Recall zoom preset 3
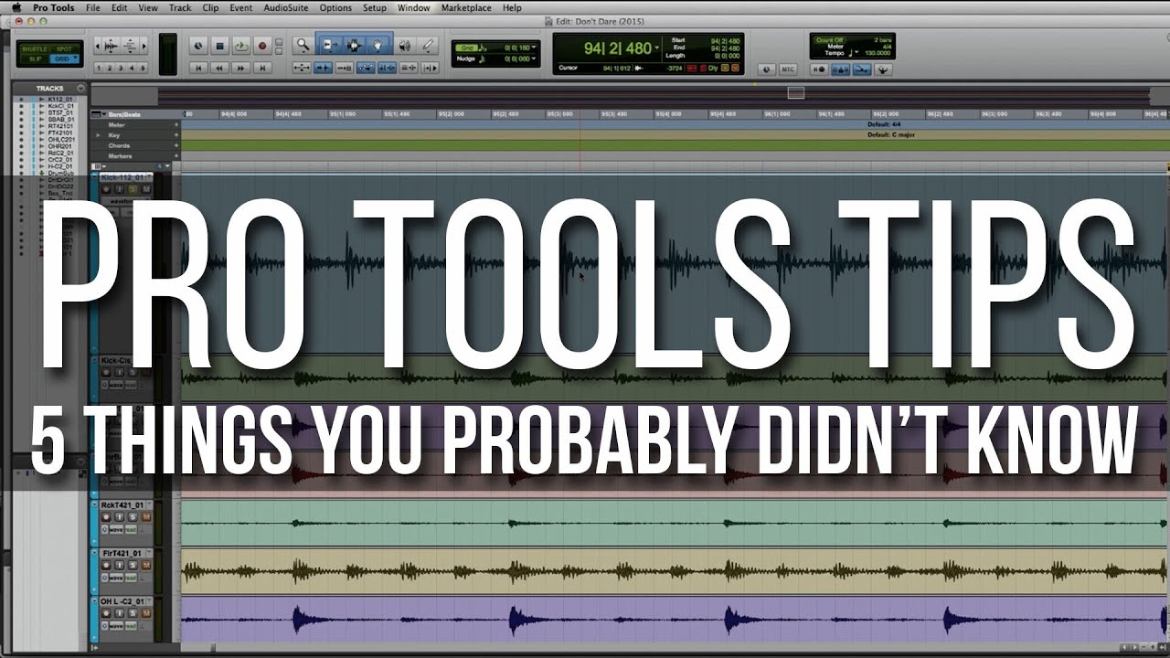Image resolution: width=1170 pixels, height=658 pixels. [x=121, y=68]
